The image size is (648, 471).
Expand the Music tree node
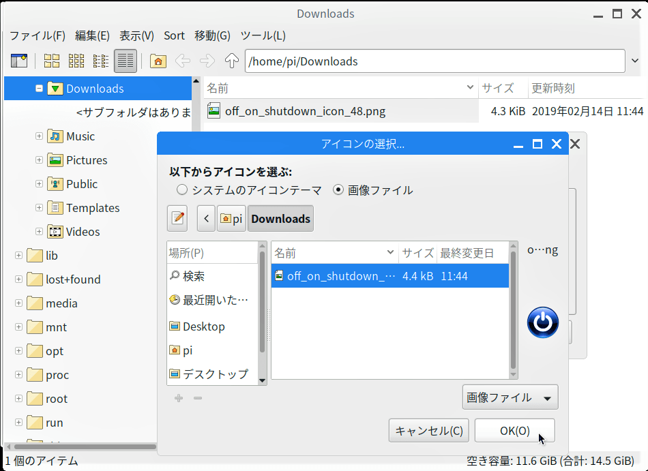coord(39,136)
